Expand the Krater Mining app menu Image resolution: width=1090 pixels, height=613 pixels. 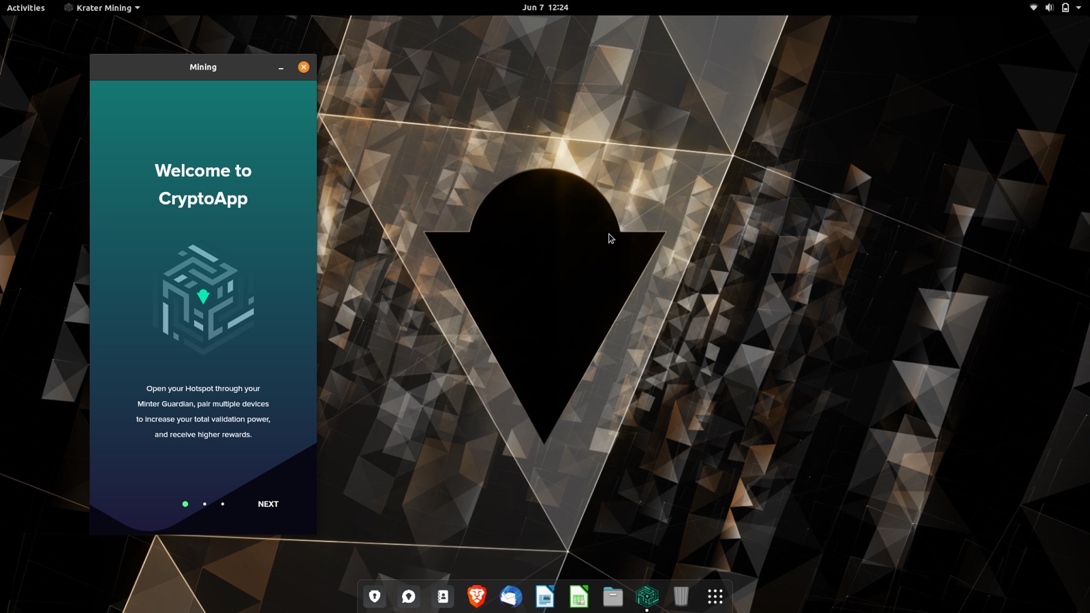click(102, 7)
